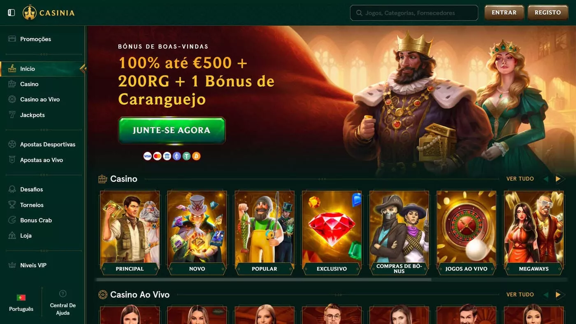Open the Apostas Desportivas ball icon
The width and height of the screenshot is (576, 324).
(x=12, y=144)
